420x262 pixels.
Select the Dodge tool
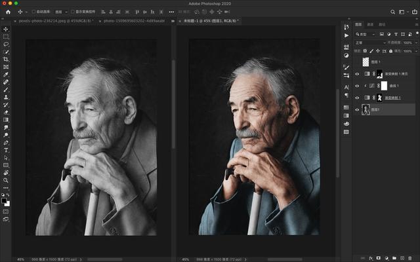(6, 135)
